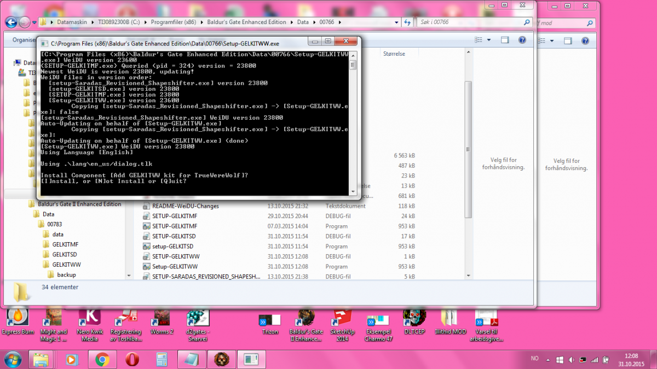
Task: Open Windows Explorer from the taskbar
Action: 41,359
